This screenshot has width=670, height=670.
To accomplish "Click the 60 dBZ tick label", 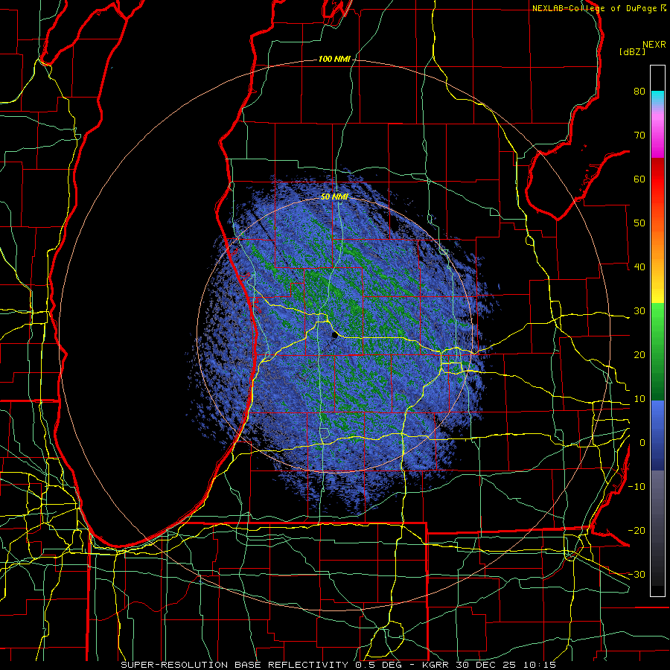I will [639, 179].
